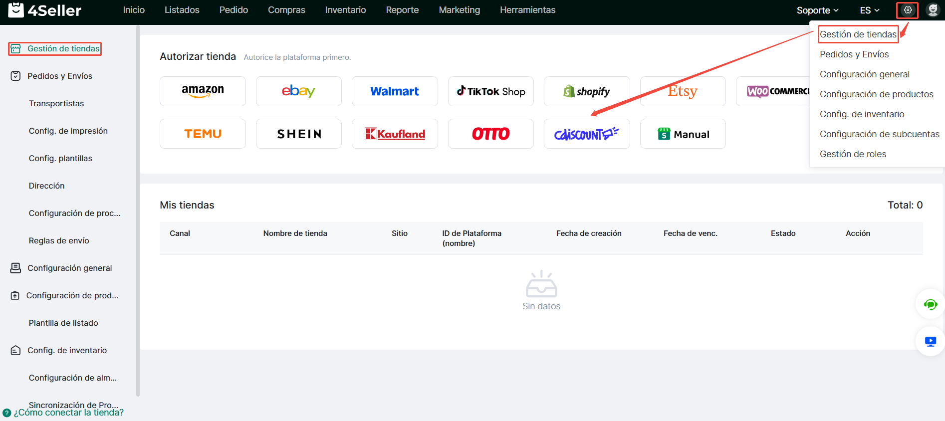Open the Compras menu

[286, 10]
